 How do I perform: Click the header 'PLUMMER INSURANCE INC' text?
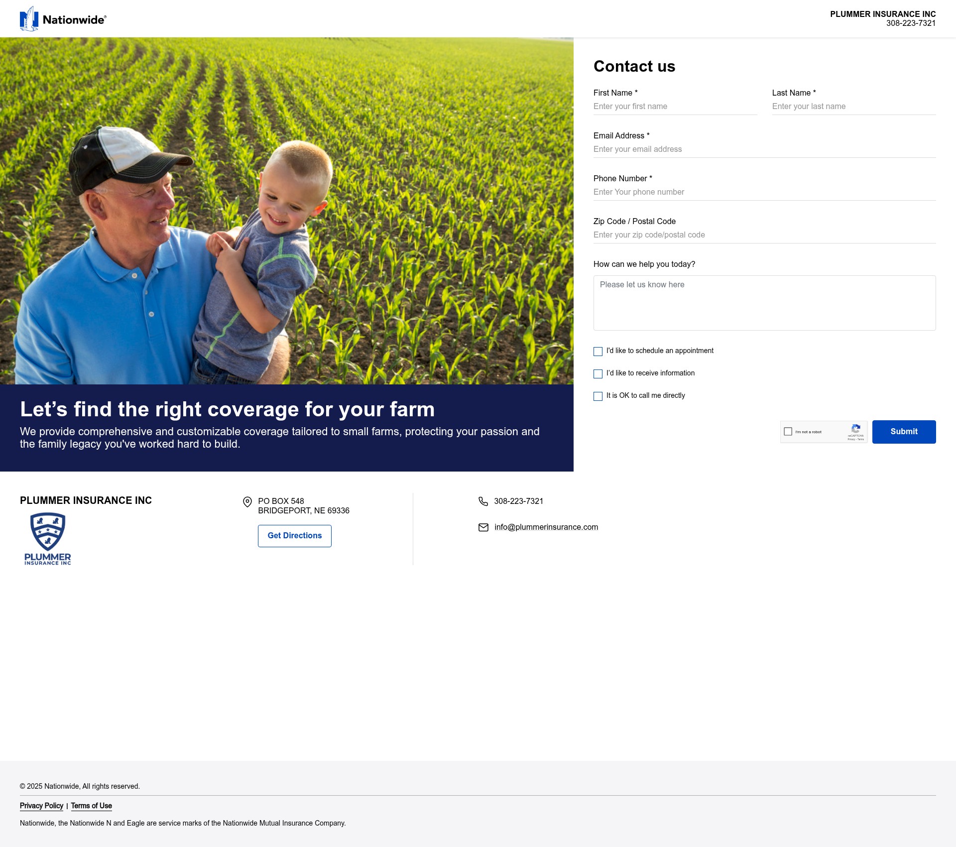(x=883, y=14)
